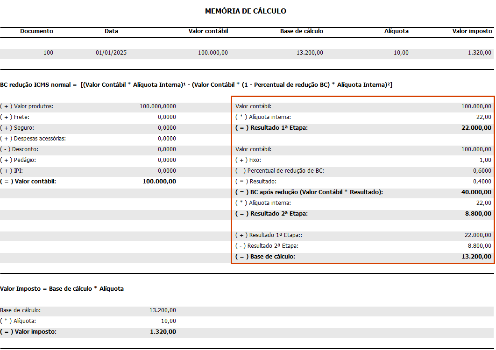Viewport: 496px width, 350px height.
Task: Select the date 01/01/2025 cell
Action: [111, 53]
